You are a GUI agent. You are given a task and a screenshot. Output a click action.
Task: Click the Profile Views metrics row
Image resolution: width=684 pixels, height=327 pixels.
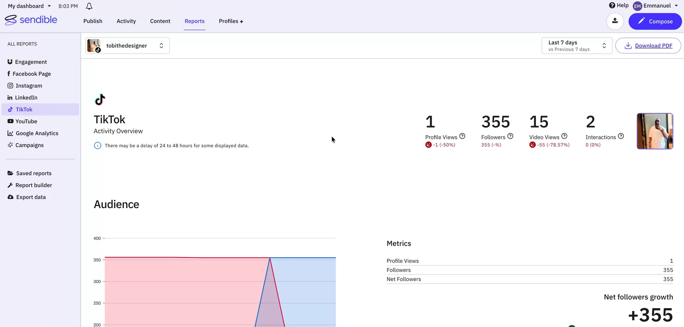[x=529, y=261]
